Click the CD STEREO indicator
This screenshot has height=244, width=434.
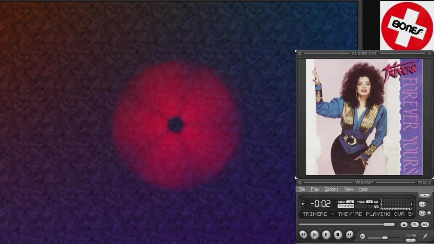pyautogui.click(x=346, y=206)
